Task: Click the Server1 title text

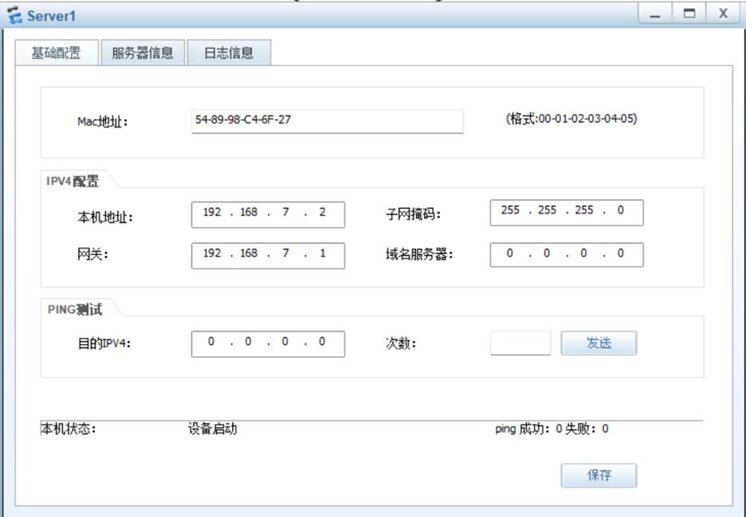Action: pos(51,16)
